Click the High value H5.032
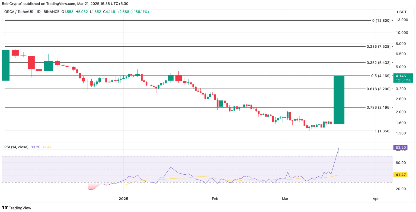The width and height of the screenshot is (416, 212). pyautogui.click(x=82, y=12)
